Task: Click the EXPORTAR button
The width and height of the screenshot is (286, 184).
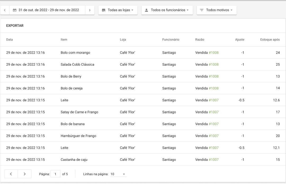Action: pyautogui.click(x=15, y=26)
